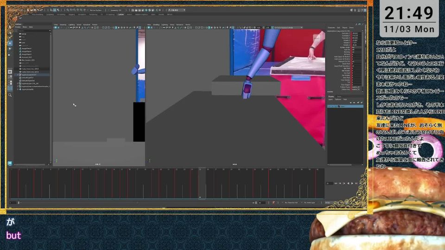Click the Translate X value field in the Channel Box

pos(355,33)
